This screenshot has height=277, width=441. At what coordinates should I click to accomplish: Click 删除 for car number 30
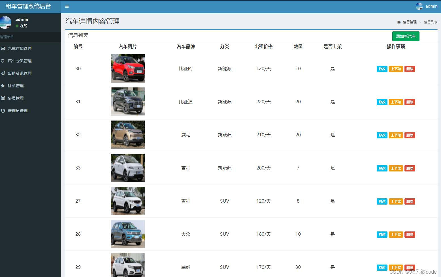click(410, 69)
